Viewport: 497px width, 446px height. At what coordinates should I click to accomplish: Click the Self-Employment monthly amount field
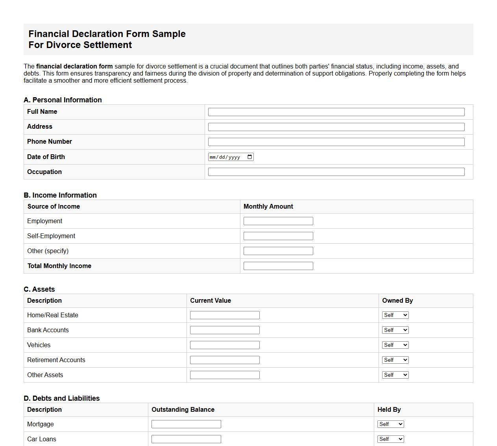point(278,236)
